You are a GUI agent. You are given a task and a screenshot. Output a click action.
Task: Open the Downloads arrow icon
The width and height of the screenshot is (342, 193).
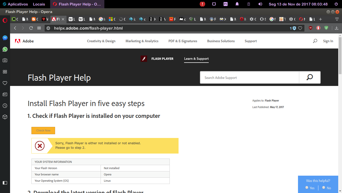[337, 28]
